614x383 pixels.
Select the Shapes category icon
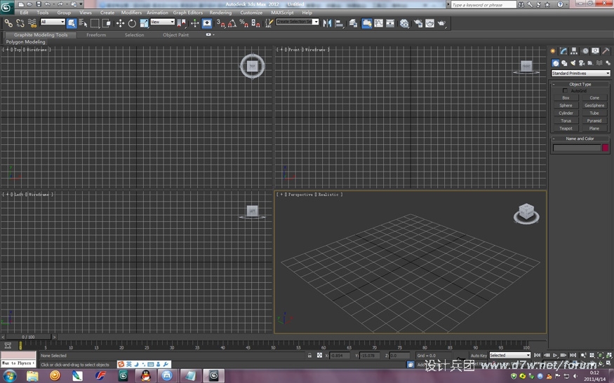click(564, 63)
